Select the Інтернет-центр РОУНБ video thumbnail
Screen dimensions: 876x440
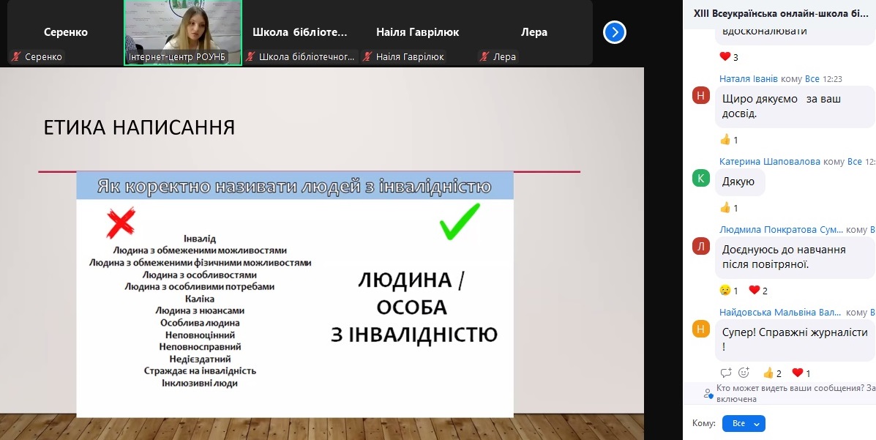click(182, 32)
